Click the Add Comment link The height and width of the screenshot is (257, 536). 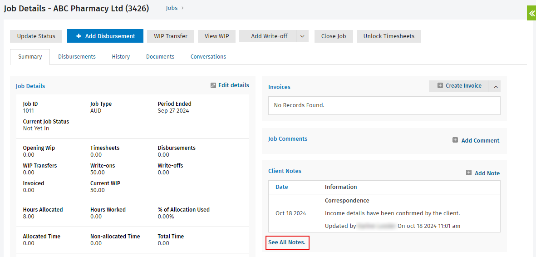480,140
